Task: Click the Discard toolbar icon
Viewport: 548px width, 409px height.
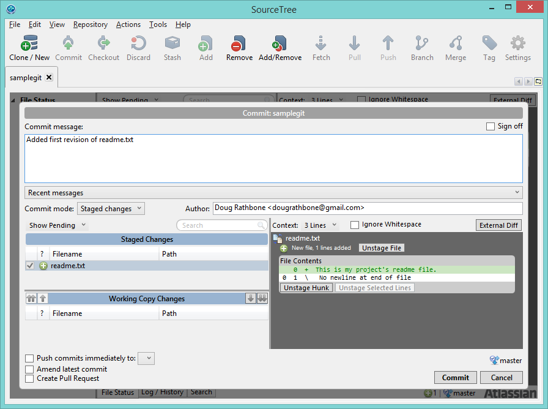Action: 138,48
